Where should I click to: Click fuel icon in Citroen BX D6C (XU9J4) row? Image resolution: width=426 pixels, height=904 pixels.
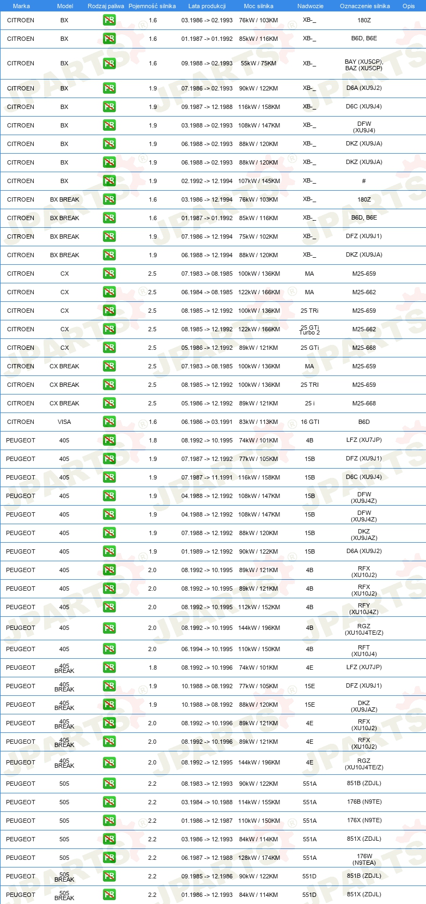click(x=109, y=107)
